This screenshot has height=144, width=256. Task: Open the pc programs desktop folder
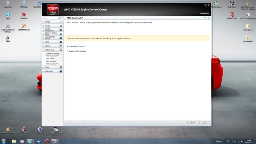coord(248,39)
